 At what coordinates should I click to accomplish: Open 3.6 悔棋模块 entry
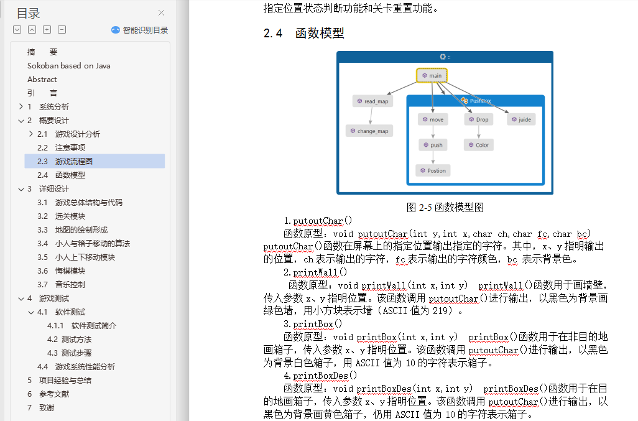[62, 271]
